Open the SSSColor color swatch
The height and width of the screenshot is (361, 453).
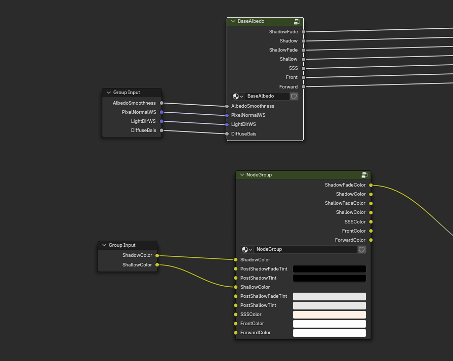tap(329, 314)
